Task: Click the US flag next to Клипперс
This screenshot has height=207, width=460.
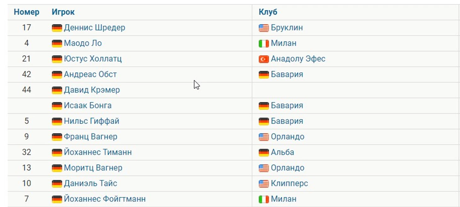Action: (x=264, y=183)
